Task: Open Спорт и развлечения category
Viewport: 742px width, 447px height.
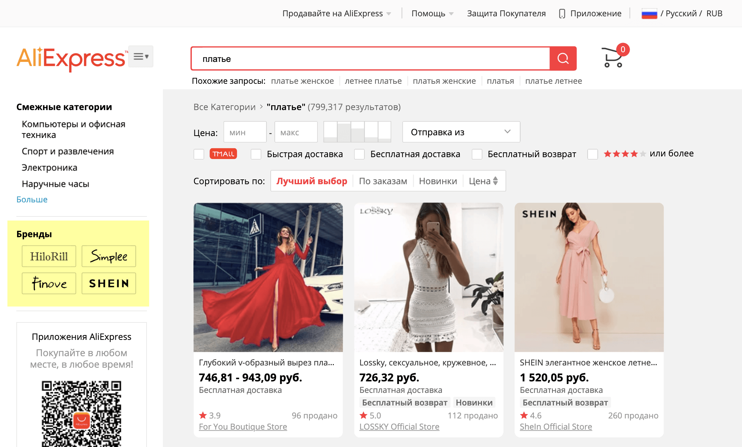Action: [68, 151]
